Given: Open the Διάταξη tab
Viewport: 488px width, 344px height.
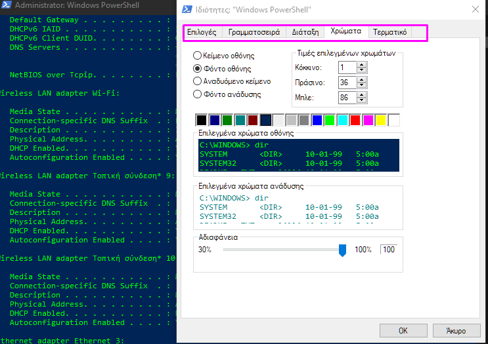Looking at the screenshot, I should (x=305, y=32).
